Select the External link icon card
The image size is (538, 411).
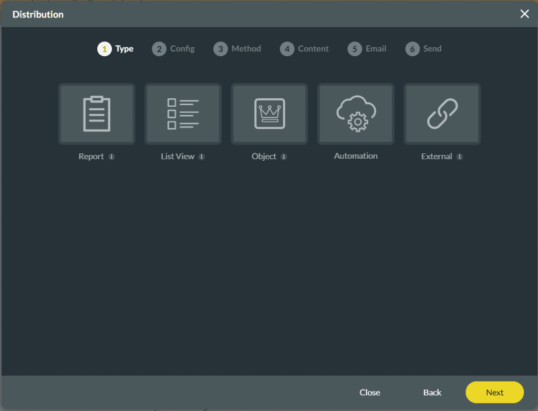(442, 114)
